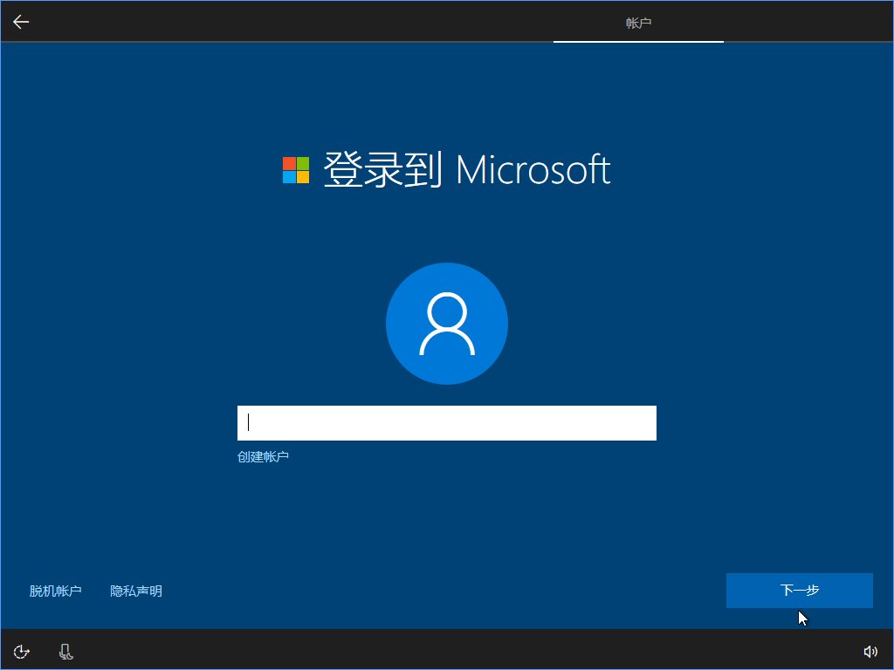
Task: Go back using the top-left arrow
Action: 21,22
